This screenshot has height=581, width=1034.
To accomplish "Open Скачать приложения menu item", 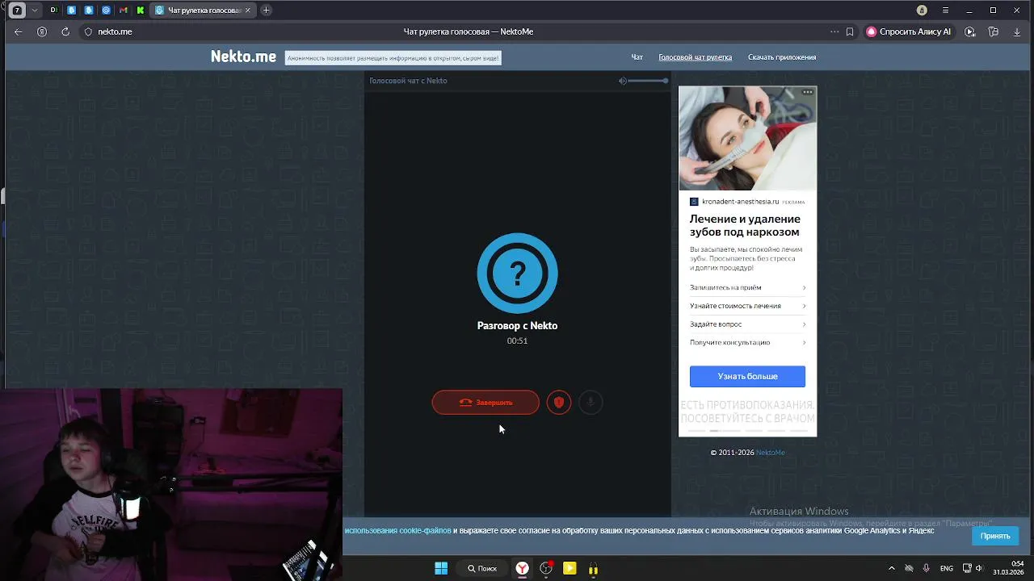I will 782,57.
